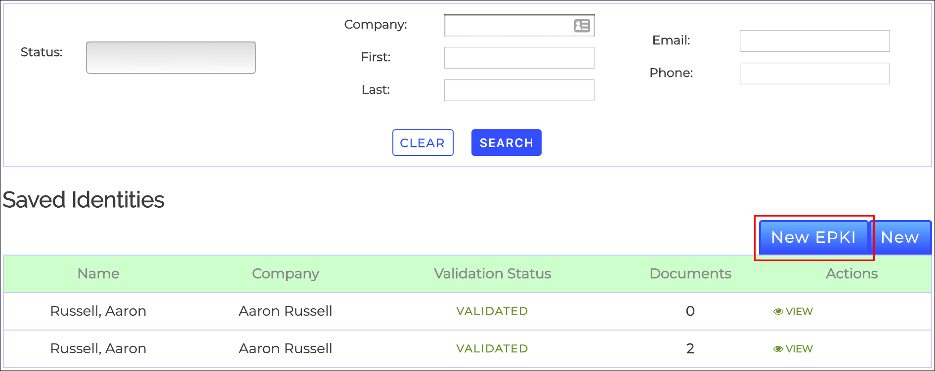Click the SEARCH button
This screenshot has height=371, width=935.
[506, 143]
